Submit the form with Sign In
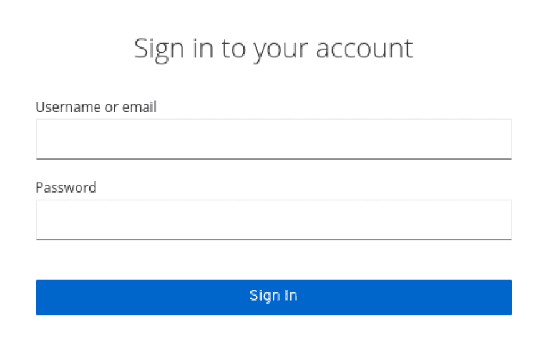The image size is (548, 348). pos(273,297)
